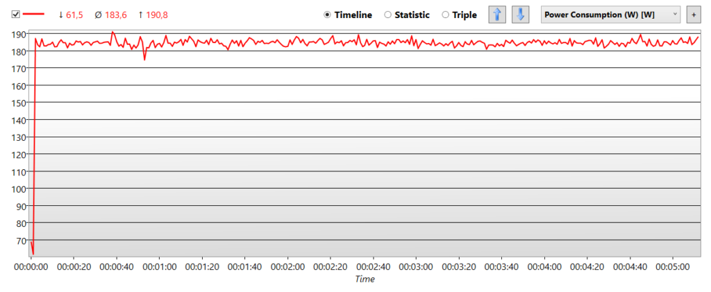Click the 190 y-axis label

point(18,34)
